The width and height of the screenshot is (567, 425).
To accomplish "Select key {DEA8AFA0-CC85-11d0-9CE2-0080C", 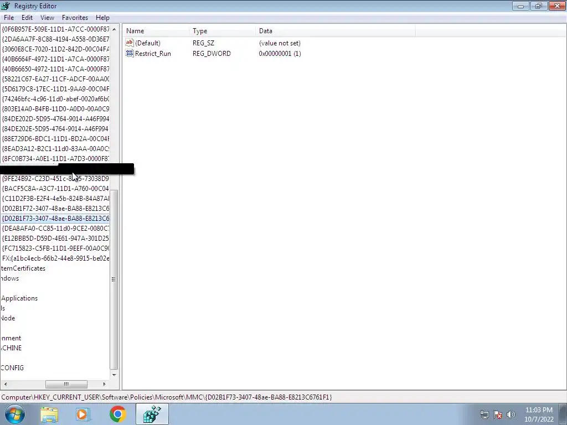I will tap(55, 229).
